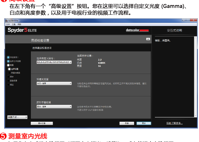
Task: Click the 当前目标设置 label
Action: [85, 56]
